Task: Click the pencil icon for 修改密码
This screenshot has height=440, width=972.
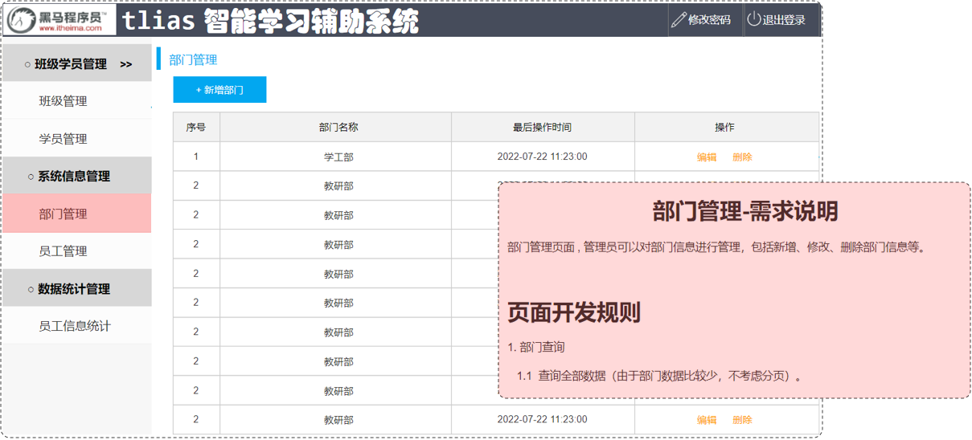Action: pos(679,20)
